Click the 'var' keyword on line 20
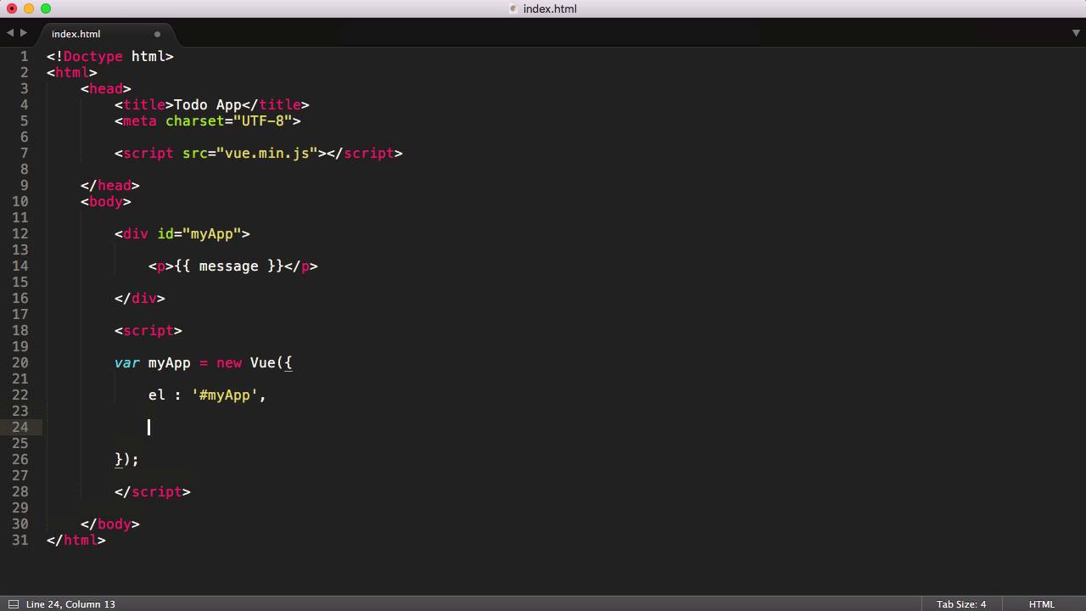Image resolution: width=1086 pixels, height=611 pixels. pos(127,362)
